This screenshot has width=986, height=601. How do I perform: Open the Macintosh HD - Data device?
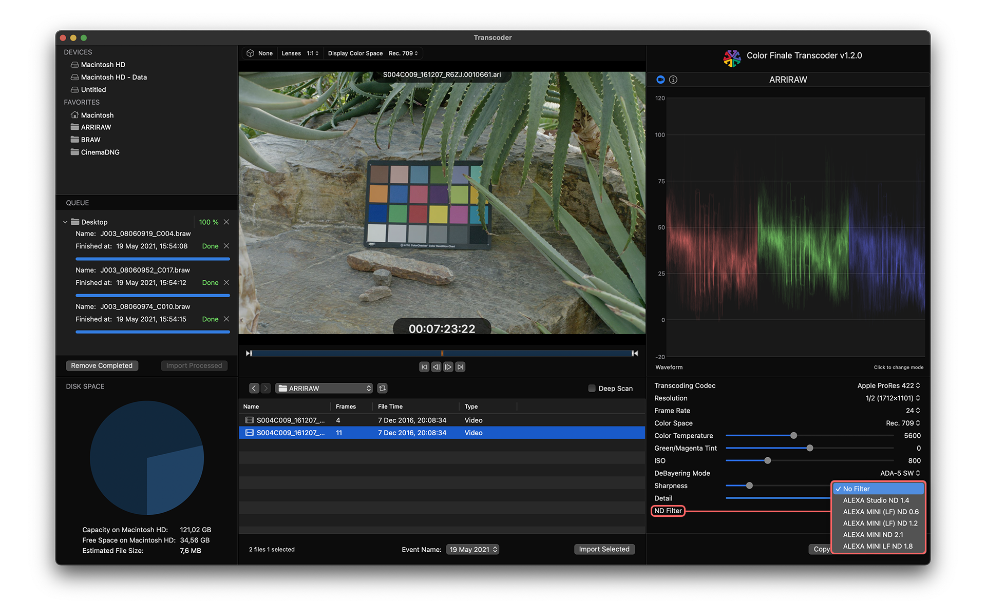point(113,77)
